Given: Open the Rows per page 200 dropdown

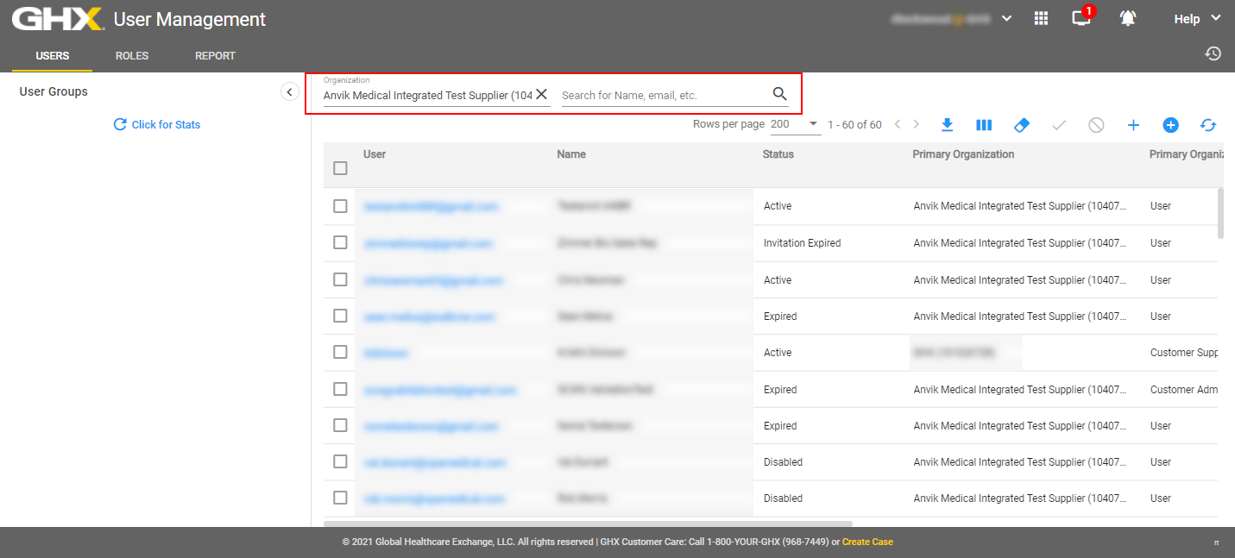Looking at the screenshot, I should [795, 124].
